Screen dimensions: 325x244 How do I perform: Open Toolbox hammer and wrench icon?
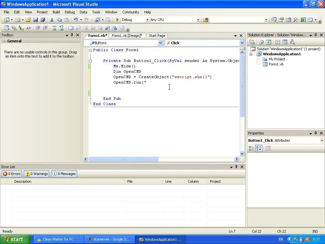(x=295, y=20)
